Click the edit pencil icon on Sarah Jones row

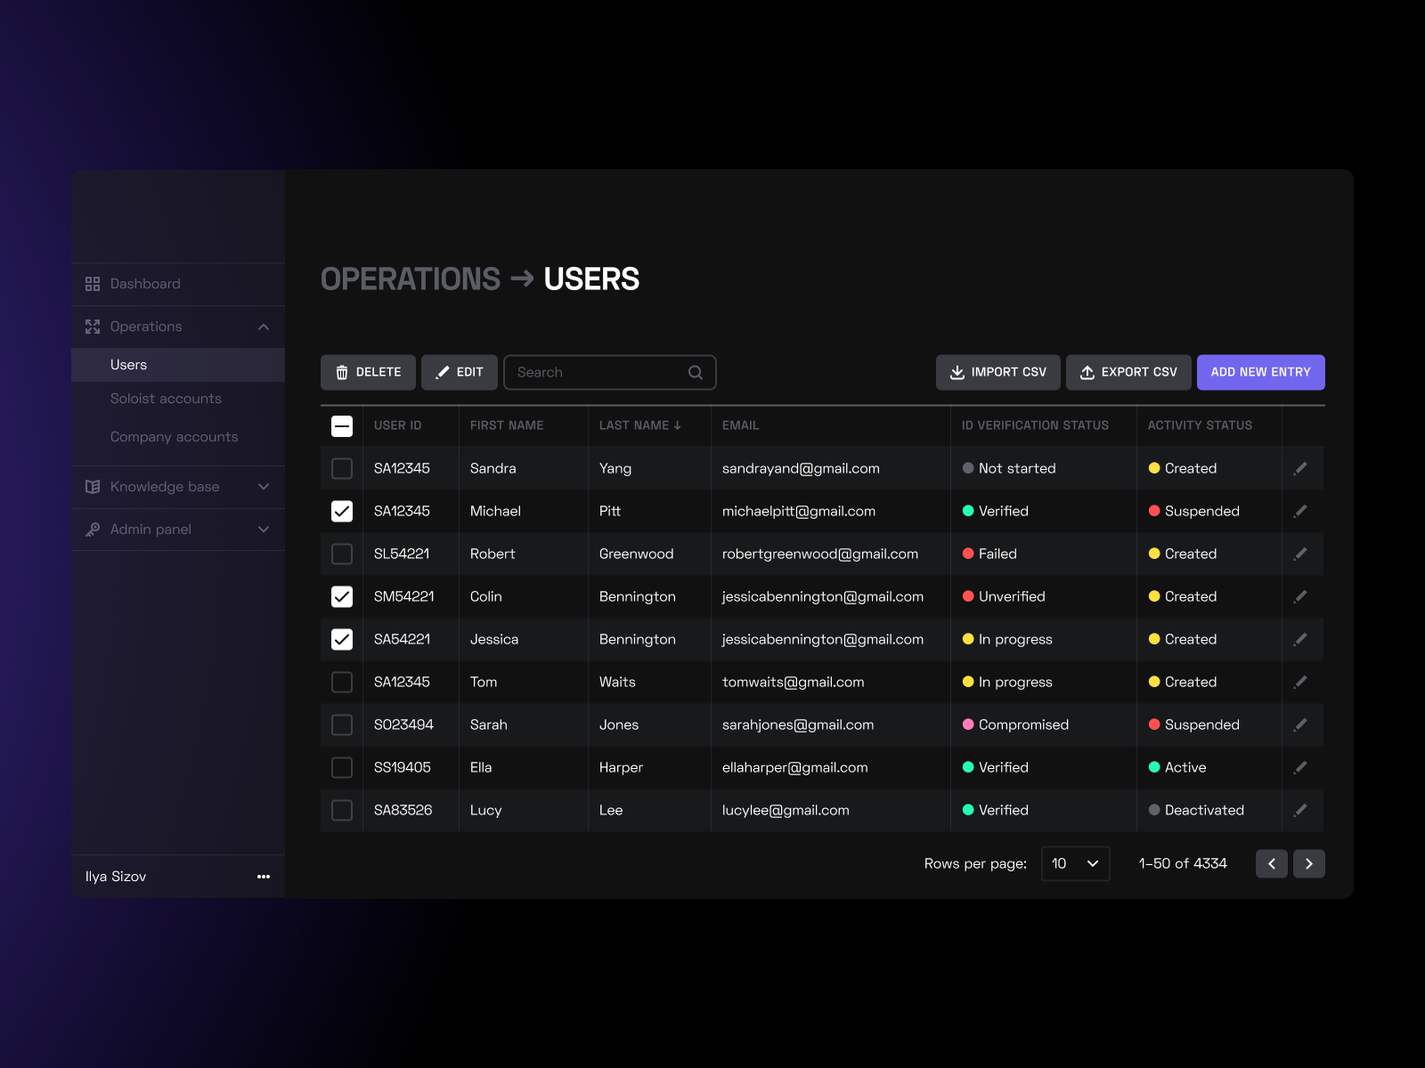(x=1301, y=724)
